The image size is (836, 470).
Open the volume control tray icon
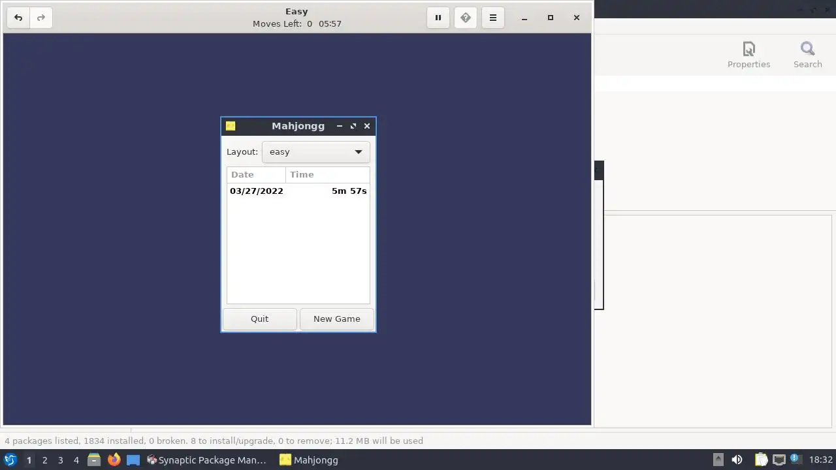737,460
